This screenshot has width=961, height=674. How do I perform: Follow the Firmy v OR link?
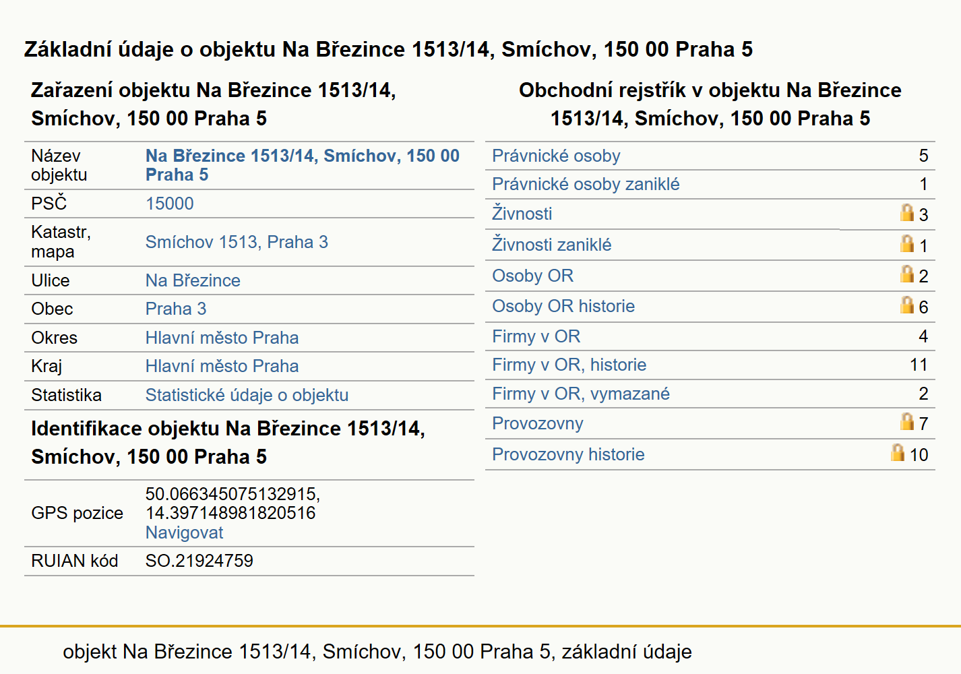536,336
